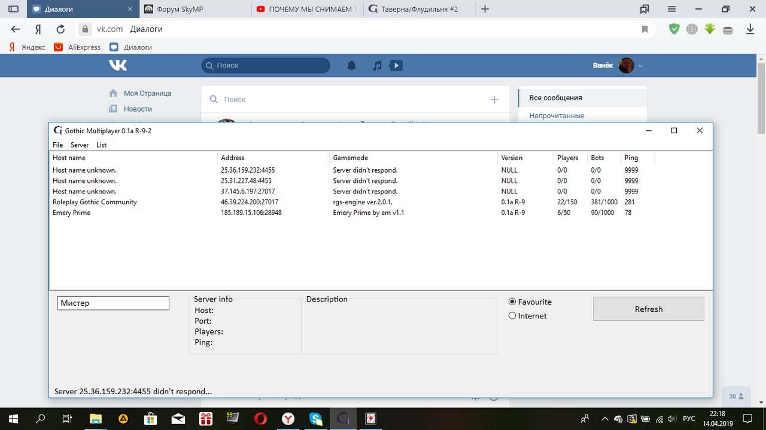Viewport: 766px width, 430px height.
Task: Open the VK video player icon
Action: pos(396,66)
